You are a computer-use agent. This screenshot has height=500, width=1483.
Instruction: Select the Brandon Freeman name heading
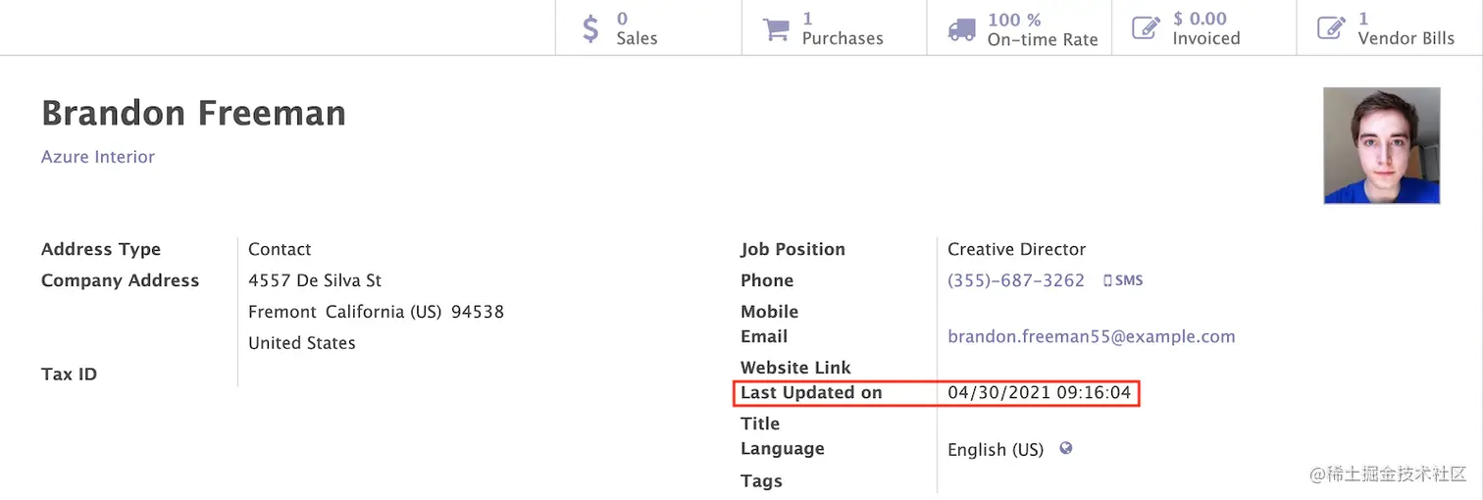pyautogui.click(x=193, y=113)
